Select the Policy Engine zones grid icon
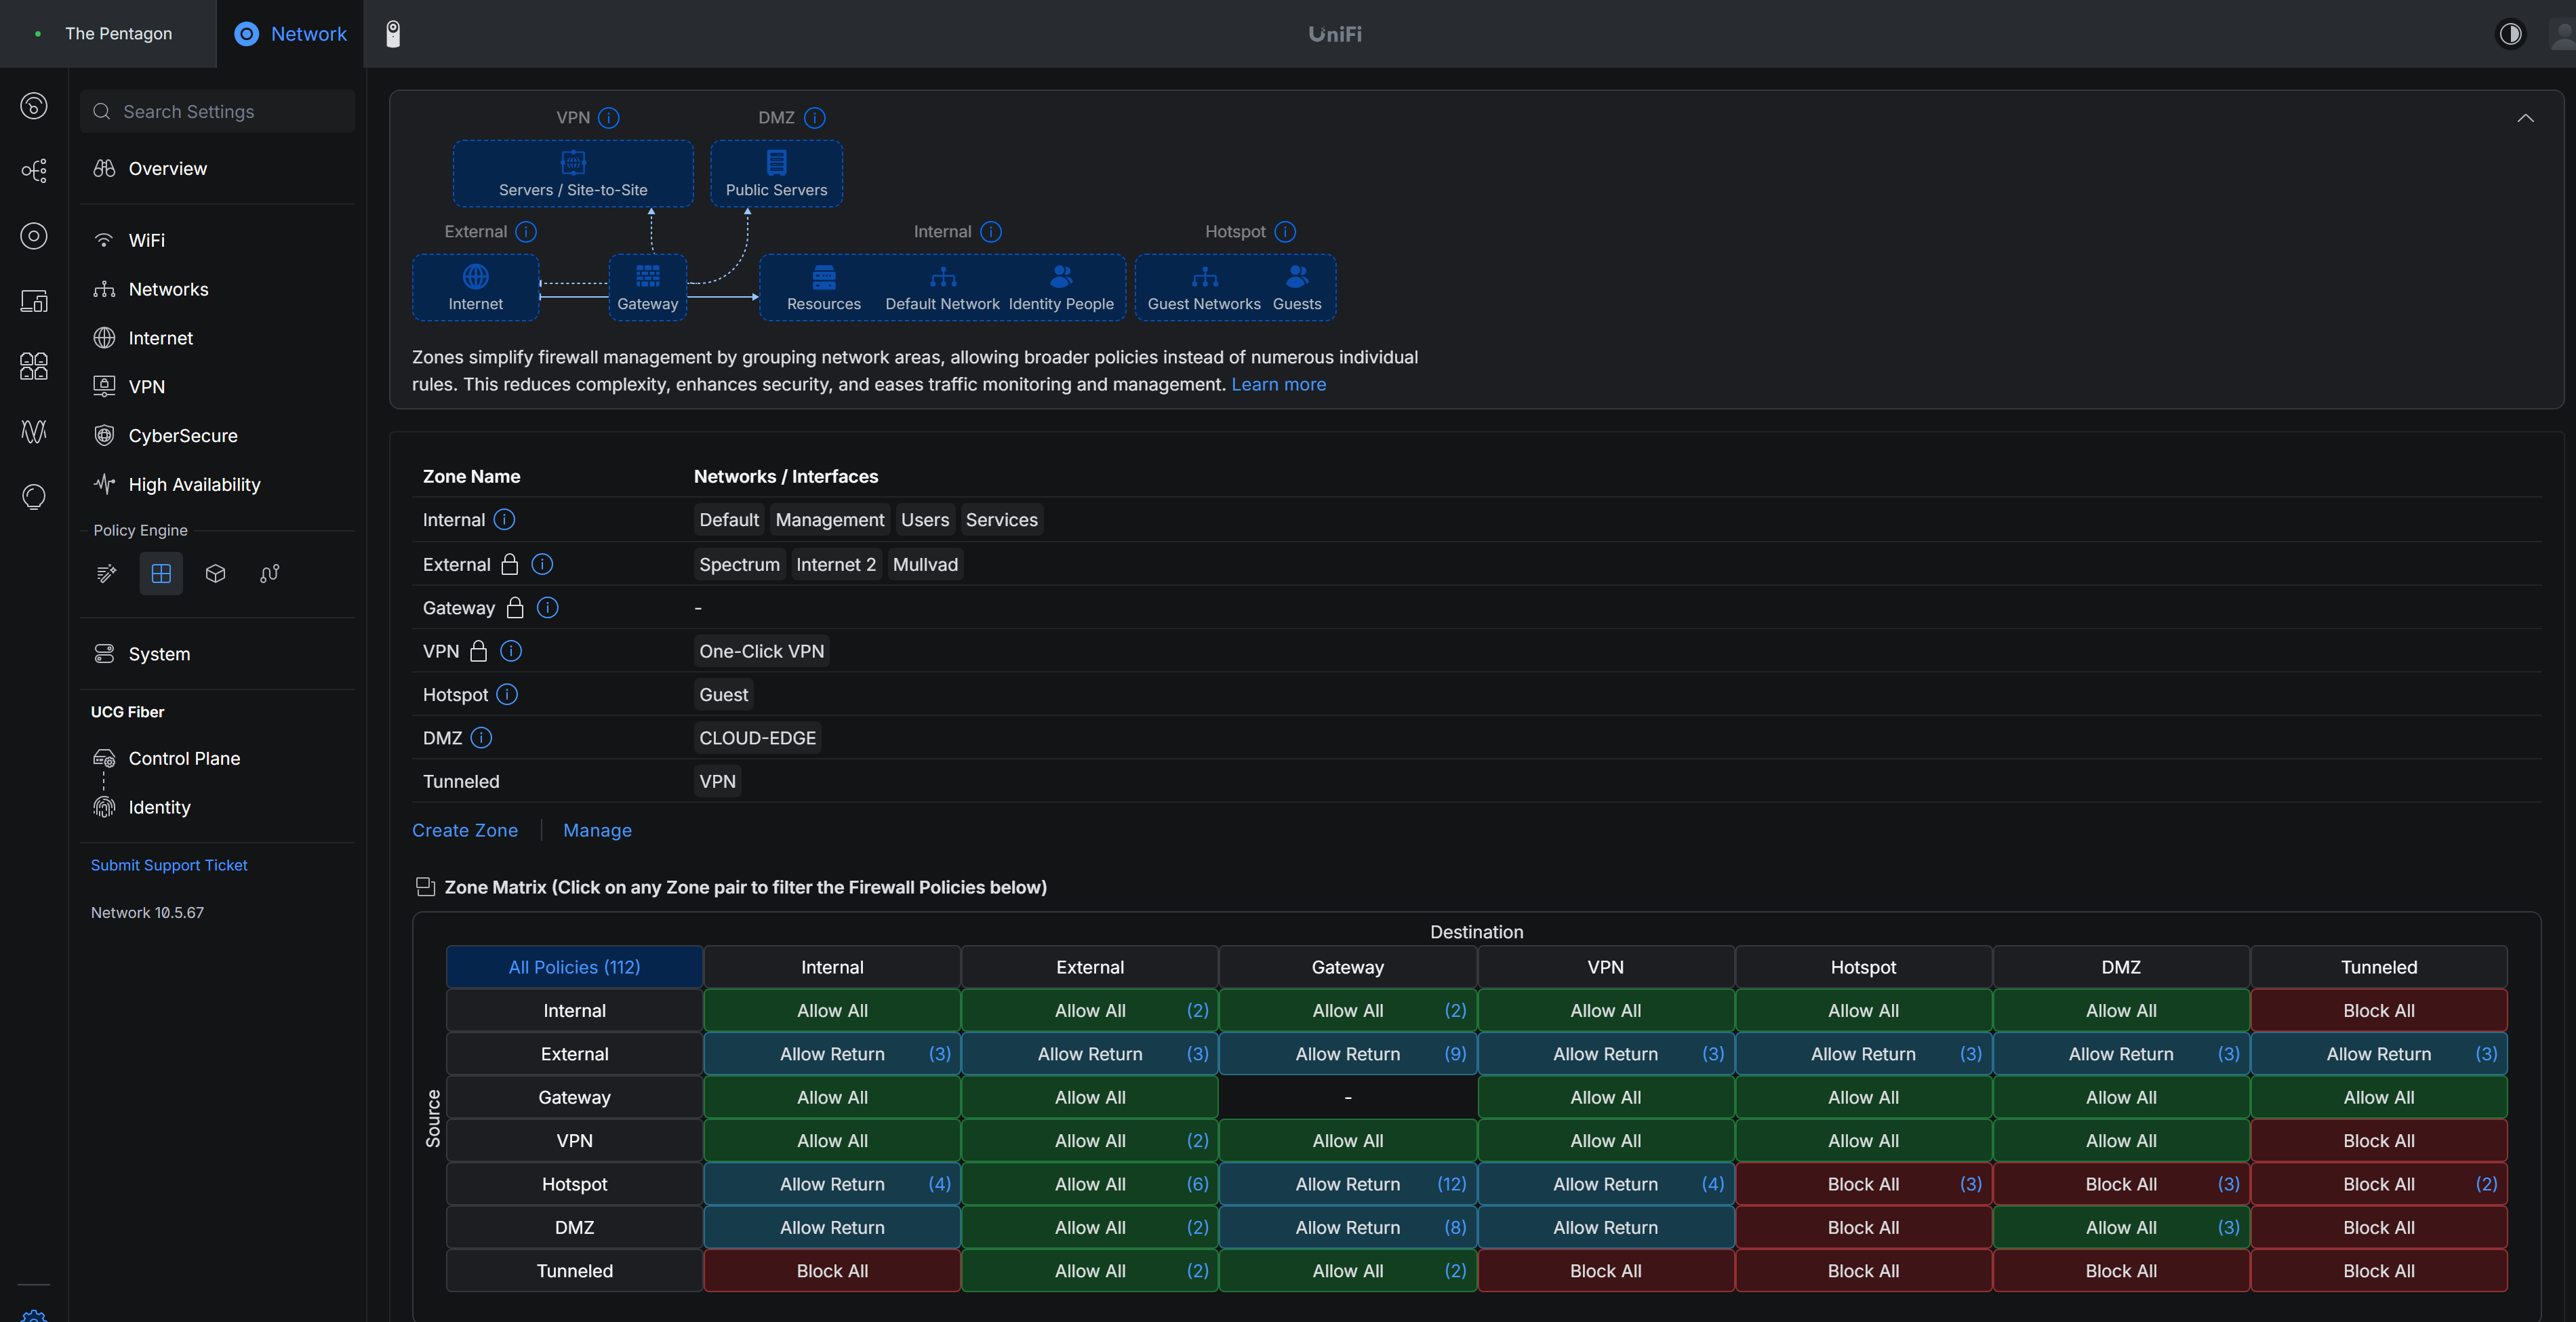 click(161, 573)
